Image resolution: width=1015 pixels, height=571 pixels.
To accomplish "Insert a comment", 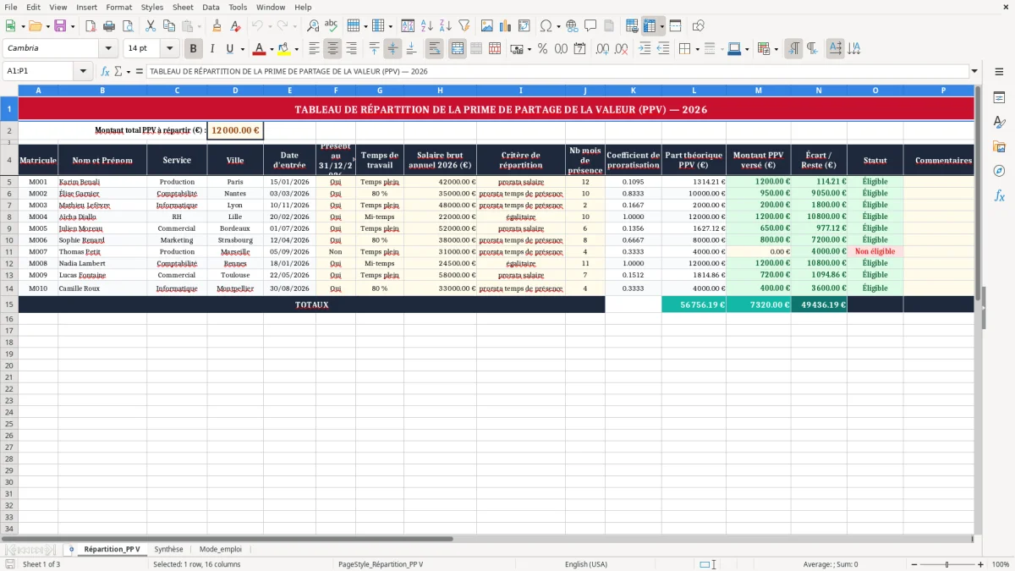I will click(x=590, y=26).
